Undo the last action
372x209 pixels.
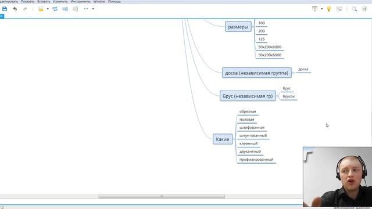(15, 9)
